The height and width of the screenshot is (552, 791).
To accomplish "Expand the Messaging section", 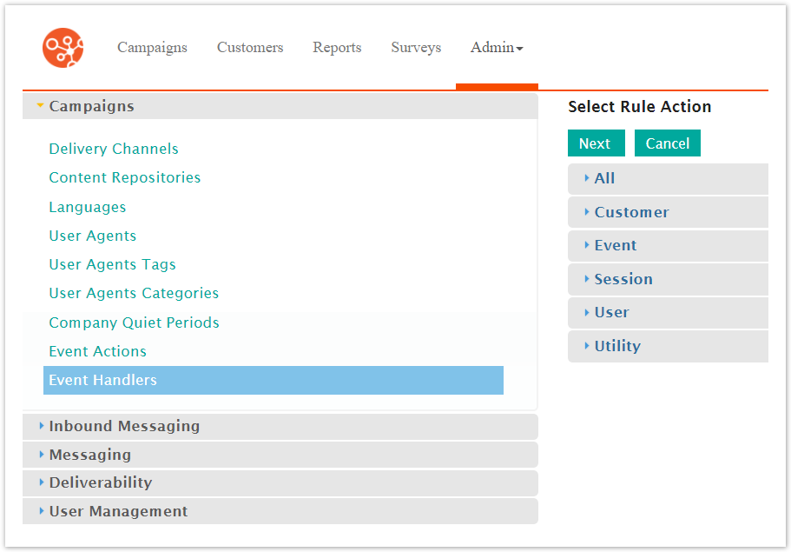I will [280, 455].
